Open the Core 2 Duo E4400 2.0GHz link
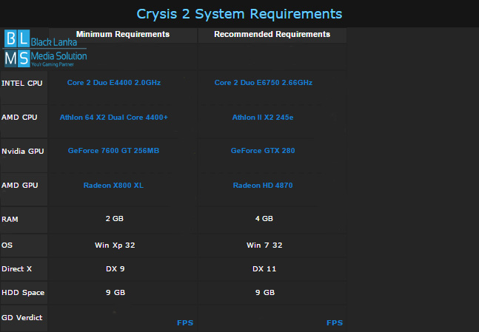The height and width of the screenshot is (332, 479). [x=114, y=83]
